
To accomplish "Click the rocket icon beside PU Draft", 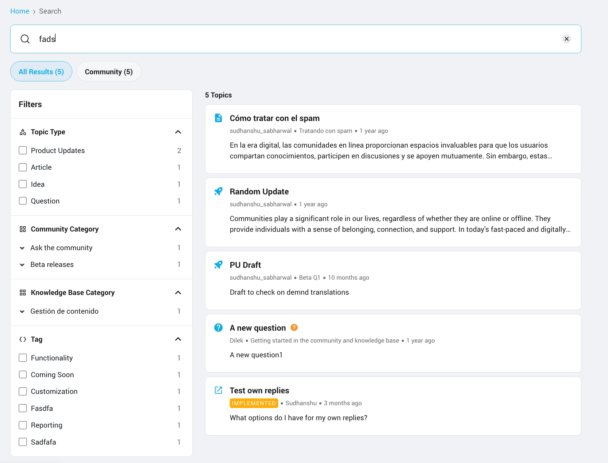I will tap(218, 265).
